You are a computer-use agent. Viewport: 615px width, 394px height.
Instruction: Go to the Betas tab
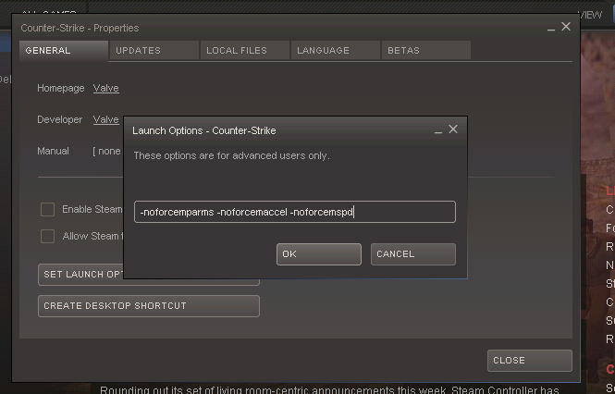point(426,50)
